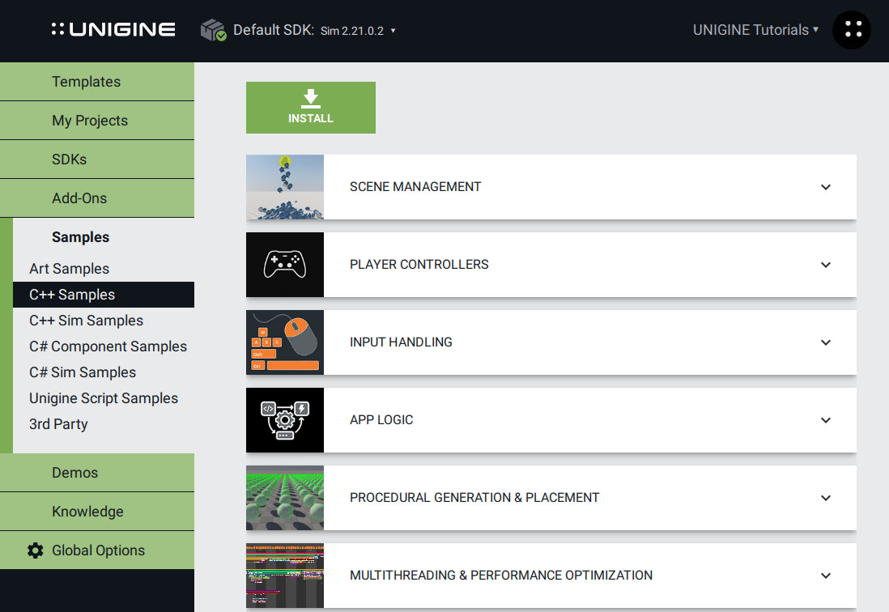The image size is (889, 612).
Task: Expand Player Controllers with its chevron
Action: coord(826,265)
